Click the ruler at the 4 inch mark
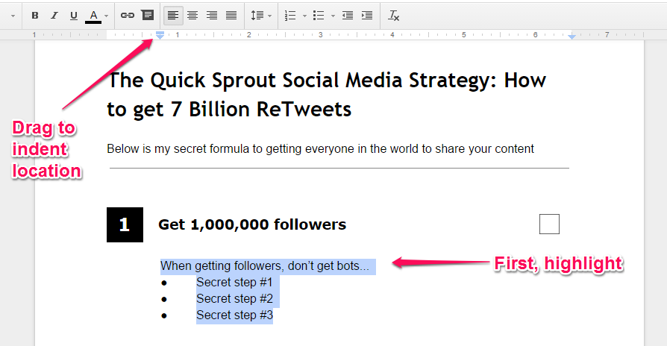 point(392,35)
